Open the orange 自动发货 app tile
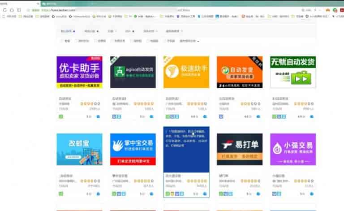The height and width of the screenshot is (211, 344). [x=239, y=72]
